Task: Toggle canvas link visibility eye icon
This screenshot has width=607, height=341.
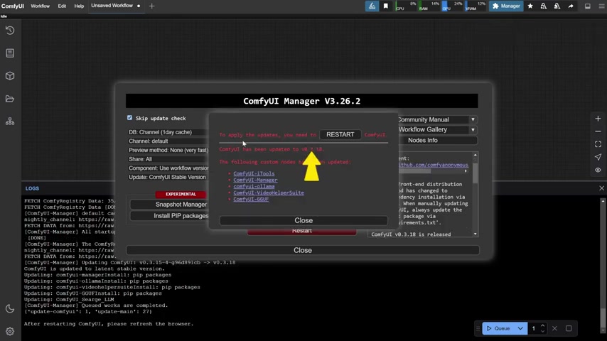Action: click(x=598, y=170)
